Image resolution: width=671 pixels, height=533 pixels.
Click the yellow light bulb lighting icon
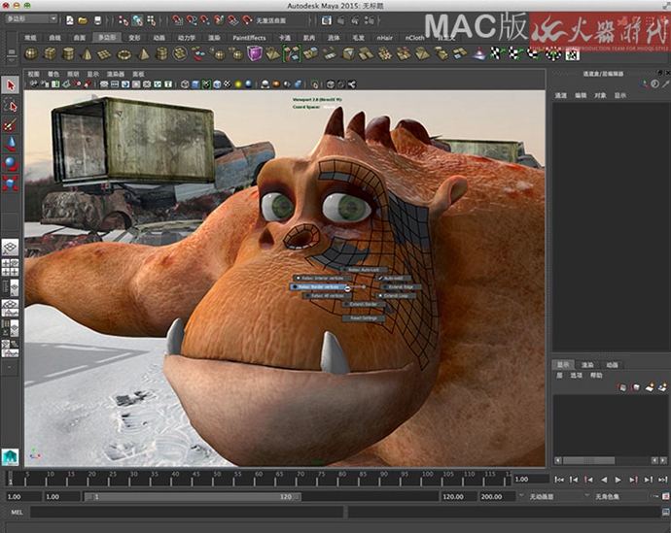tap(238, 84)
